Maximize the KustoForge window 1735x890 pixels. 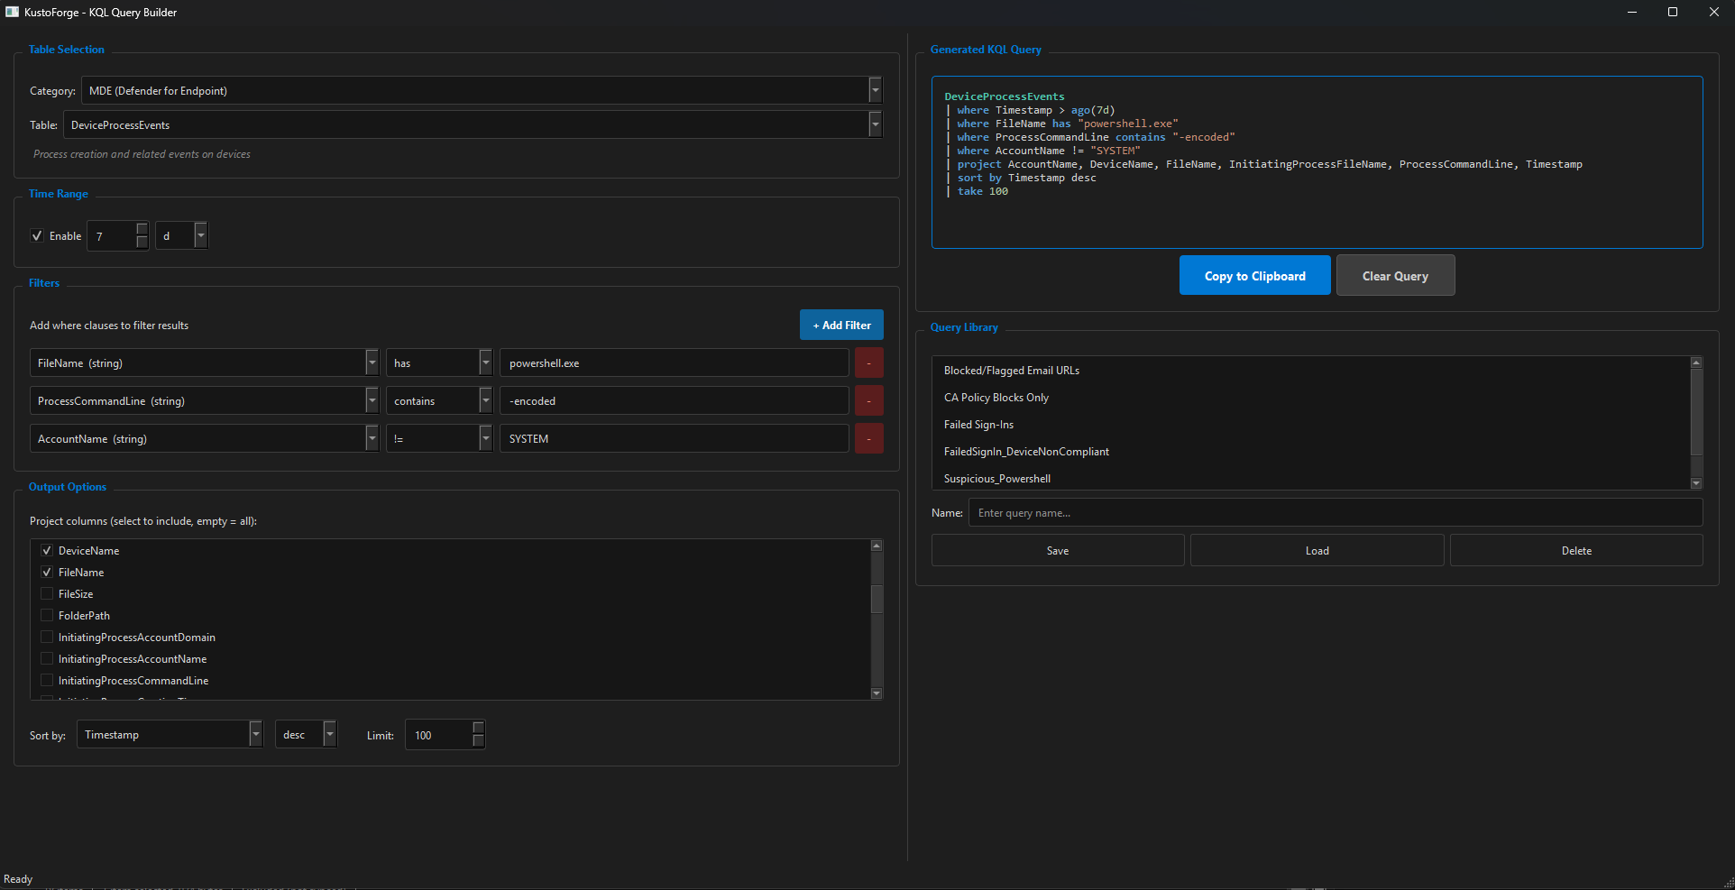[x=1673, y=12]
